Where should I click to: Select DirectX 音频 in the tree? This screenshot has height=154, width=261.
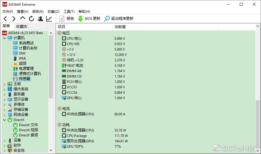(28, 135)
